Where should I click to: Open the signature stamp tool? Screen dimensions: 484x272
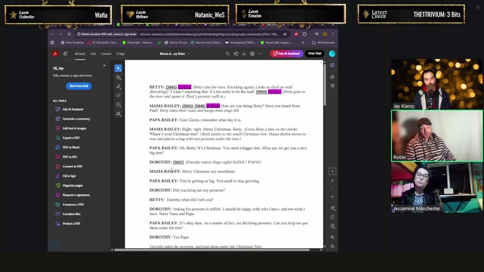pos(118,114)
